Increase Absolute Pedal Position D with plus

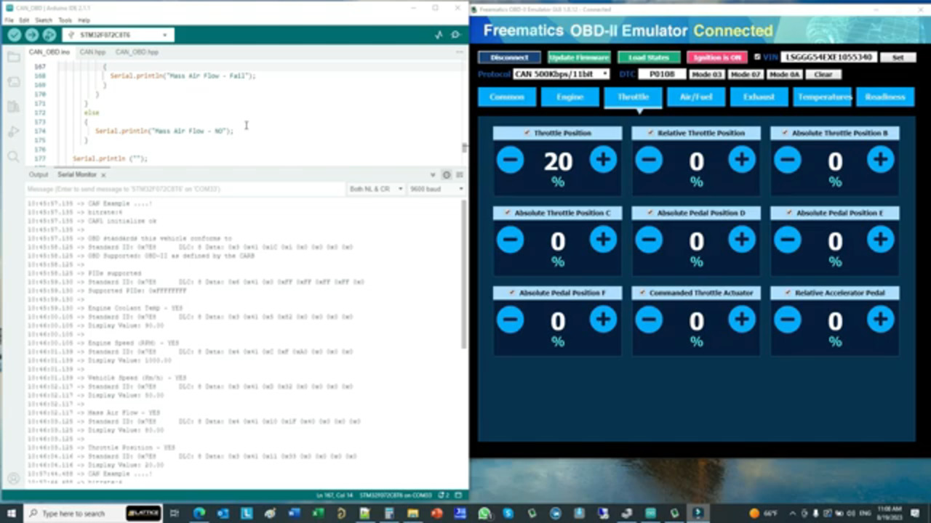pyautogui.click(x=742, y=240)
